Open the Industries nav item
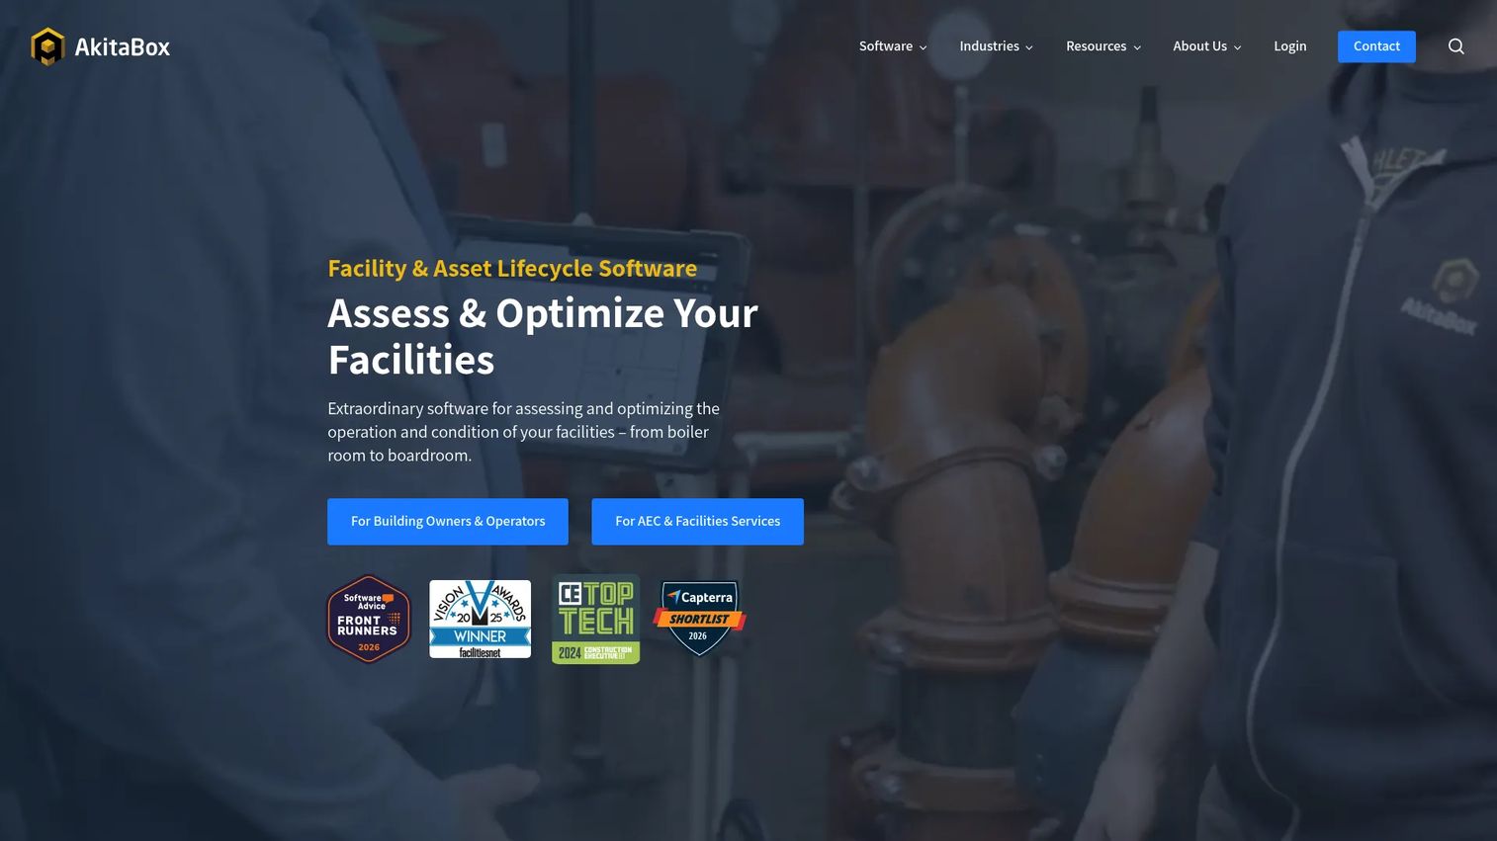This screenshot has width=1497, height=841. [x=989, y=46]
